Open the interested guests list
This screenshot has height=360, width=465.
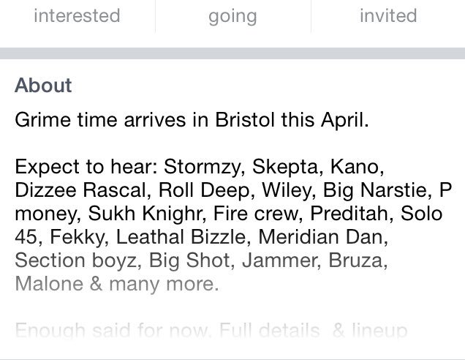point(77,15)
